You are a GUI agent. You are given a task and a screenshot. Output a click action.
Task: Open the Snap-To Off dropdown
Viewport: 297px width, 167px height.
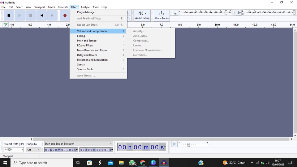click(x=34, y=150)
